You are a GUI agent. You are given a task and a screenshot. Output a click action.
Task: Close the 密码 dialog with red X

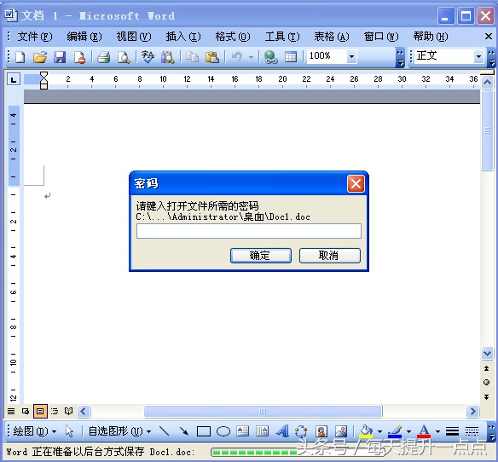pos(356,183)
